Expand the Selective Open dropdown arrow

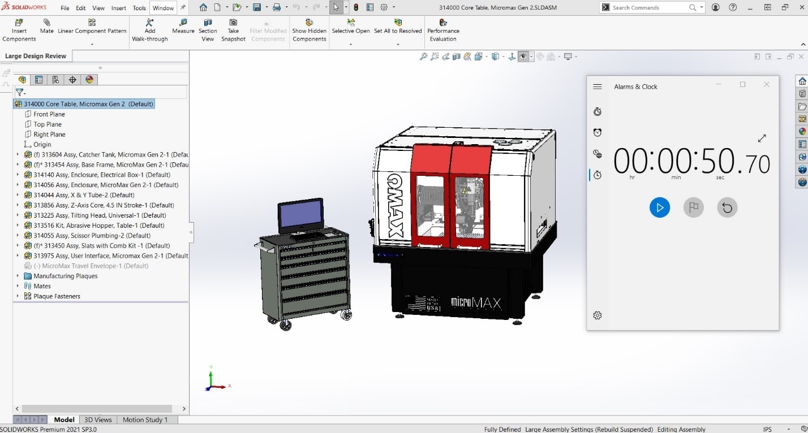pyautogui.click(x=351, y=45)
